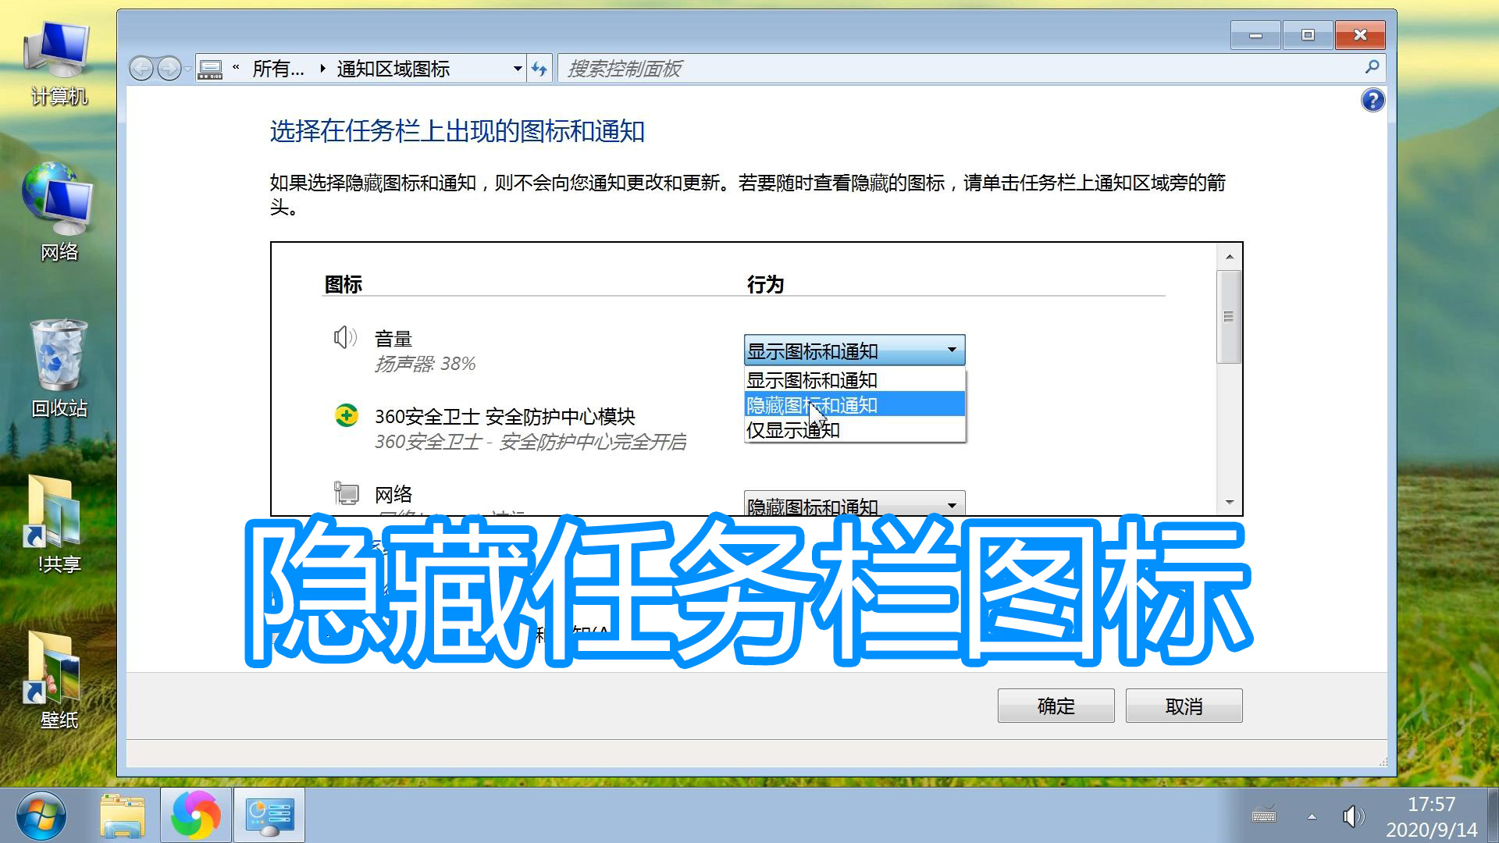This screenshot has height=843, width=1499.
Task: Open the behavior dropdown for 音量
Action: tap(952, 350)
